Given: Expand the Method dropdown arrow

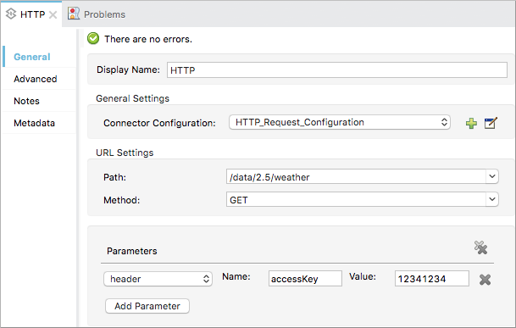Looking at the screenshot, I should [x=492, y=199].
